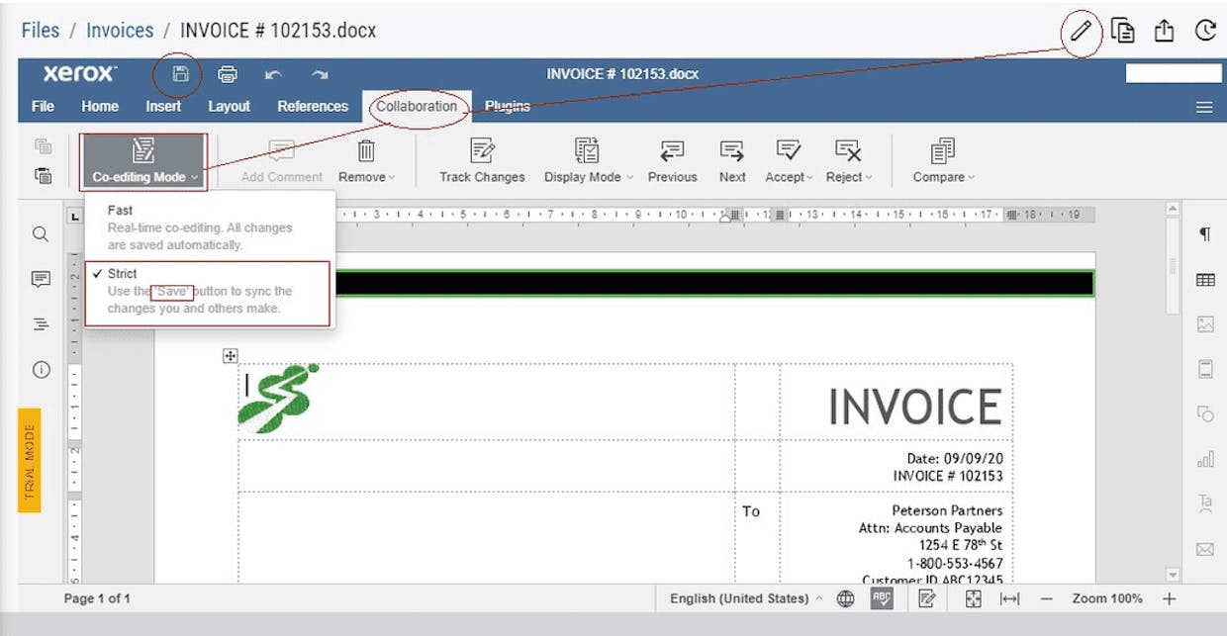This screenshot has width=1227, height=636.
Task: Switch to the Insert tab
Action: point(163,106)
